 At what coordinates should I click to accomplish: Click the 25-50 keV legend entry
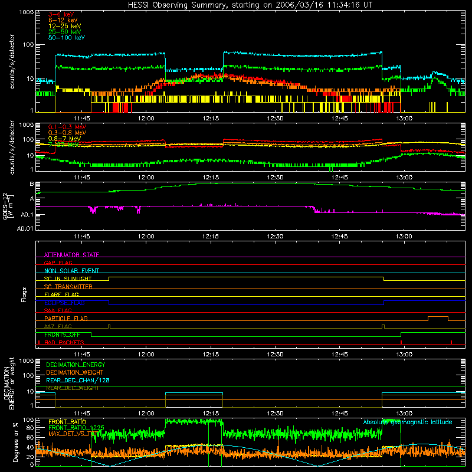coord(64,32)
